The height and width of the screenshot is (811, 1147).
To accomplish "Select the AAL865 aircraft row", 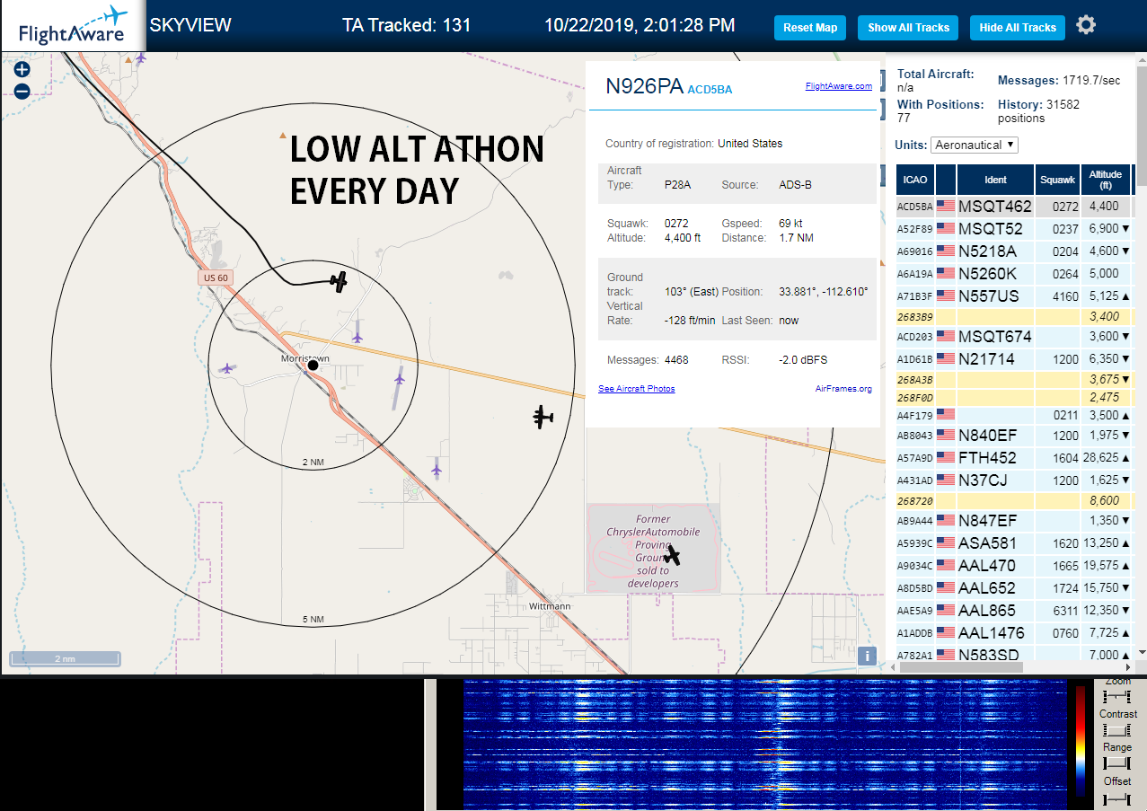I will point(1015,611).
